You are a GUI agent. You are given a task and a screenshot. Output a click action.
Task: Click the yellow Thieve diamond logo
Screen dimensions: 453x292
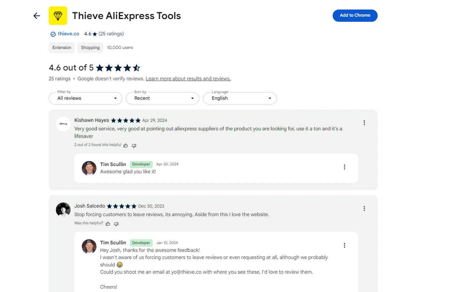[58, 16]
